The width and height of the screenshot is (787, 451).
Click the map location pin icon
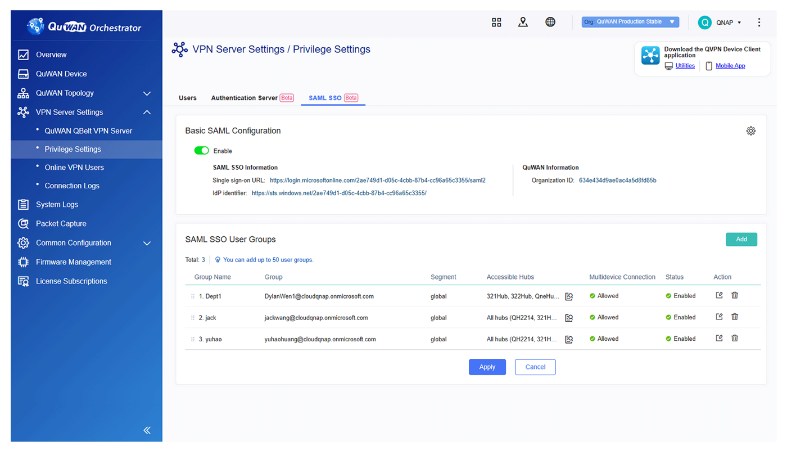click(x=523, y=22)
